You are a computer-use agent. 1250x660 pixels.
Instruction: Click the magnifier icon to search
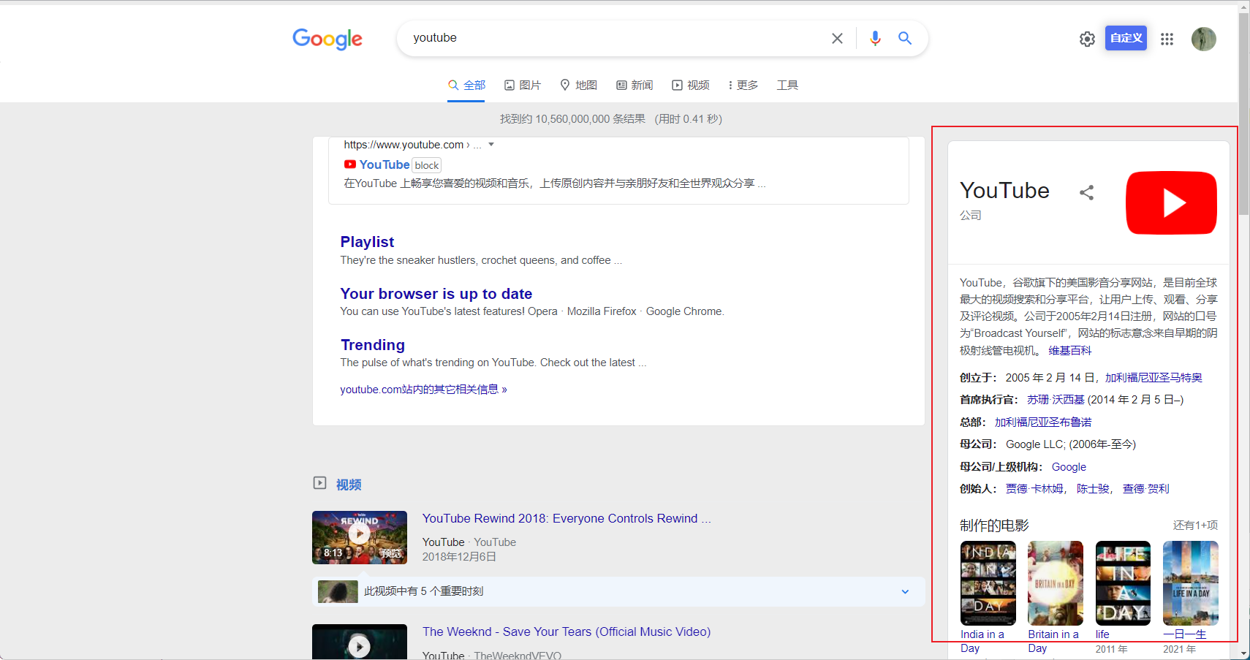coord(904,38)
